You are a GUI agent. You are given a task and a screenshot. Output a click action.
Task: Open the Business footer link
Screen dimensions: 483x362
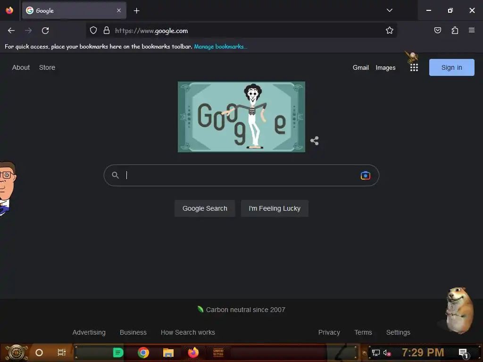click(x=133, y=332)
